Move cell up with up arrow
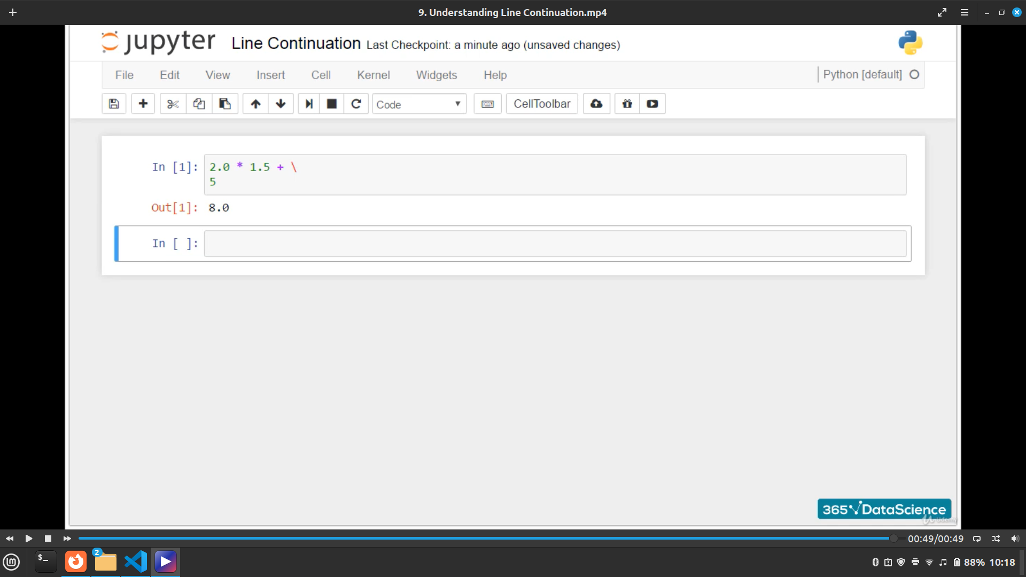 [255, 104]
